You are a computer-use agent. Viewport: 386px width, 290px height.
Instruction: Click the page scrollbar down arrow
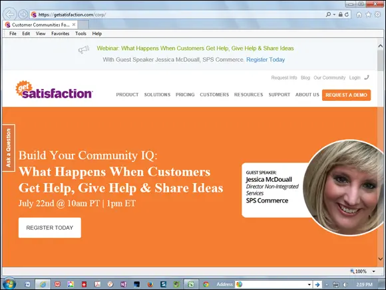click(x=380, y=259)
